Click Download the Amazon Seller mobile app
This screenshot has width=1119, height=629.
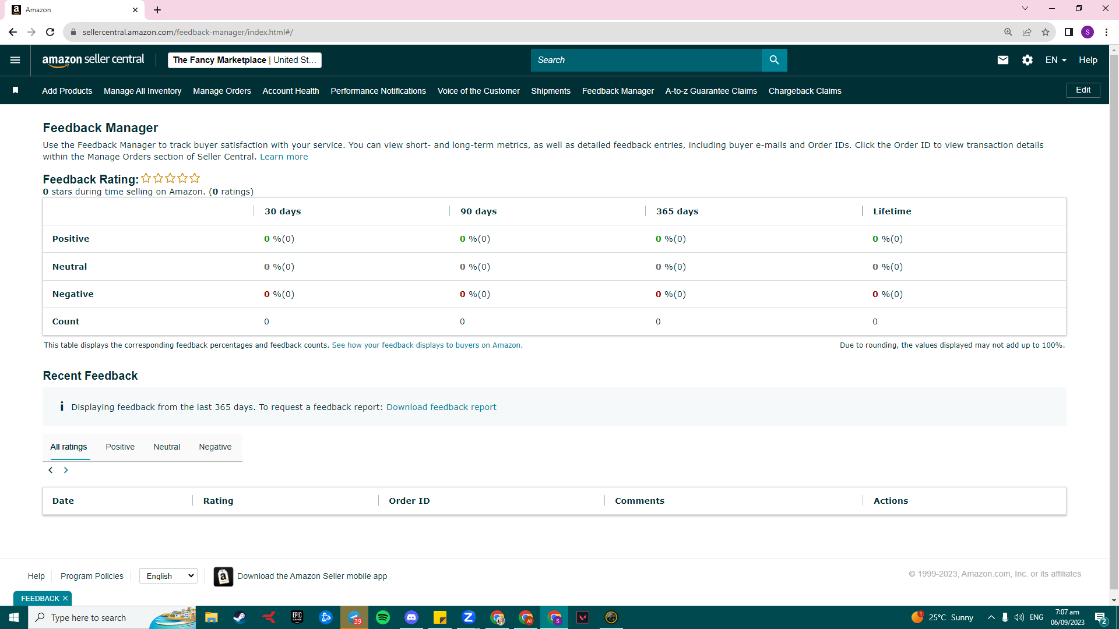tap(312, 576)
